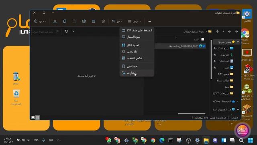The height and width of the screenshot is (145, 257).
Task: Choose تحديد الكل from the menu
Action: [x=137, y=45]
